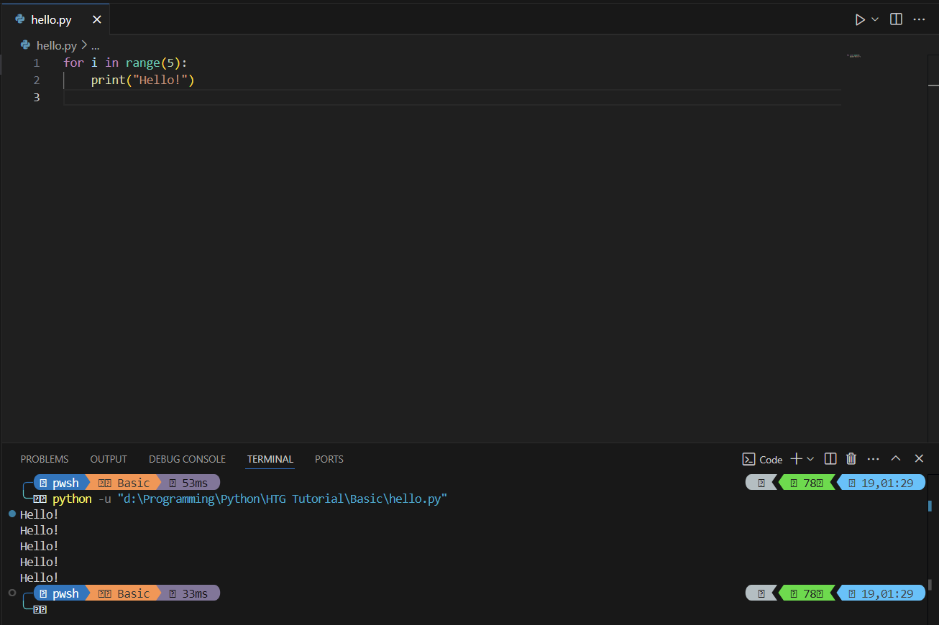Open the terminal launch profile dropdown
This screenshot has height=625, width=939.
pos(810,459)
